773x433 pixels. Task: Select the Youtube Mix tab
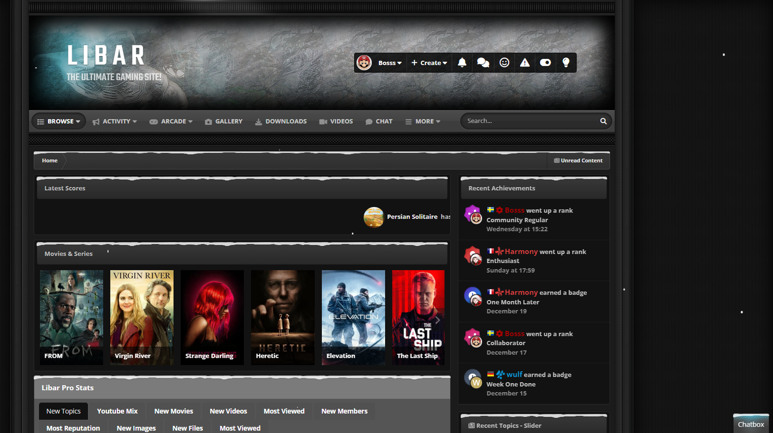(117, 411)
